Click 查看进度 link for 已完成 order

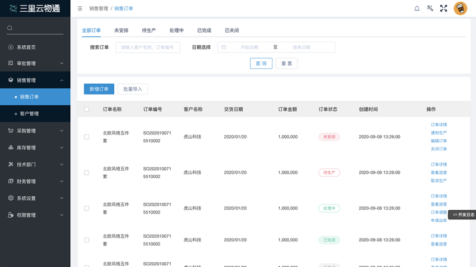pos(439,244)
